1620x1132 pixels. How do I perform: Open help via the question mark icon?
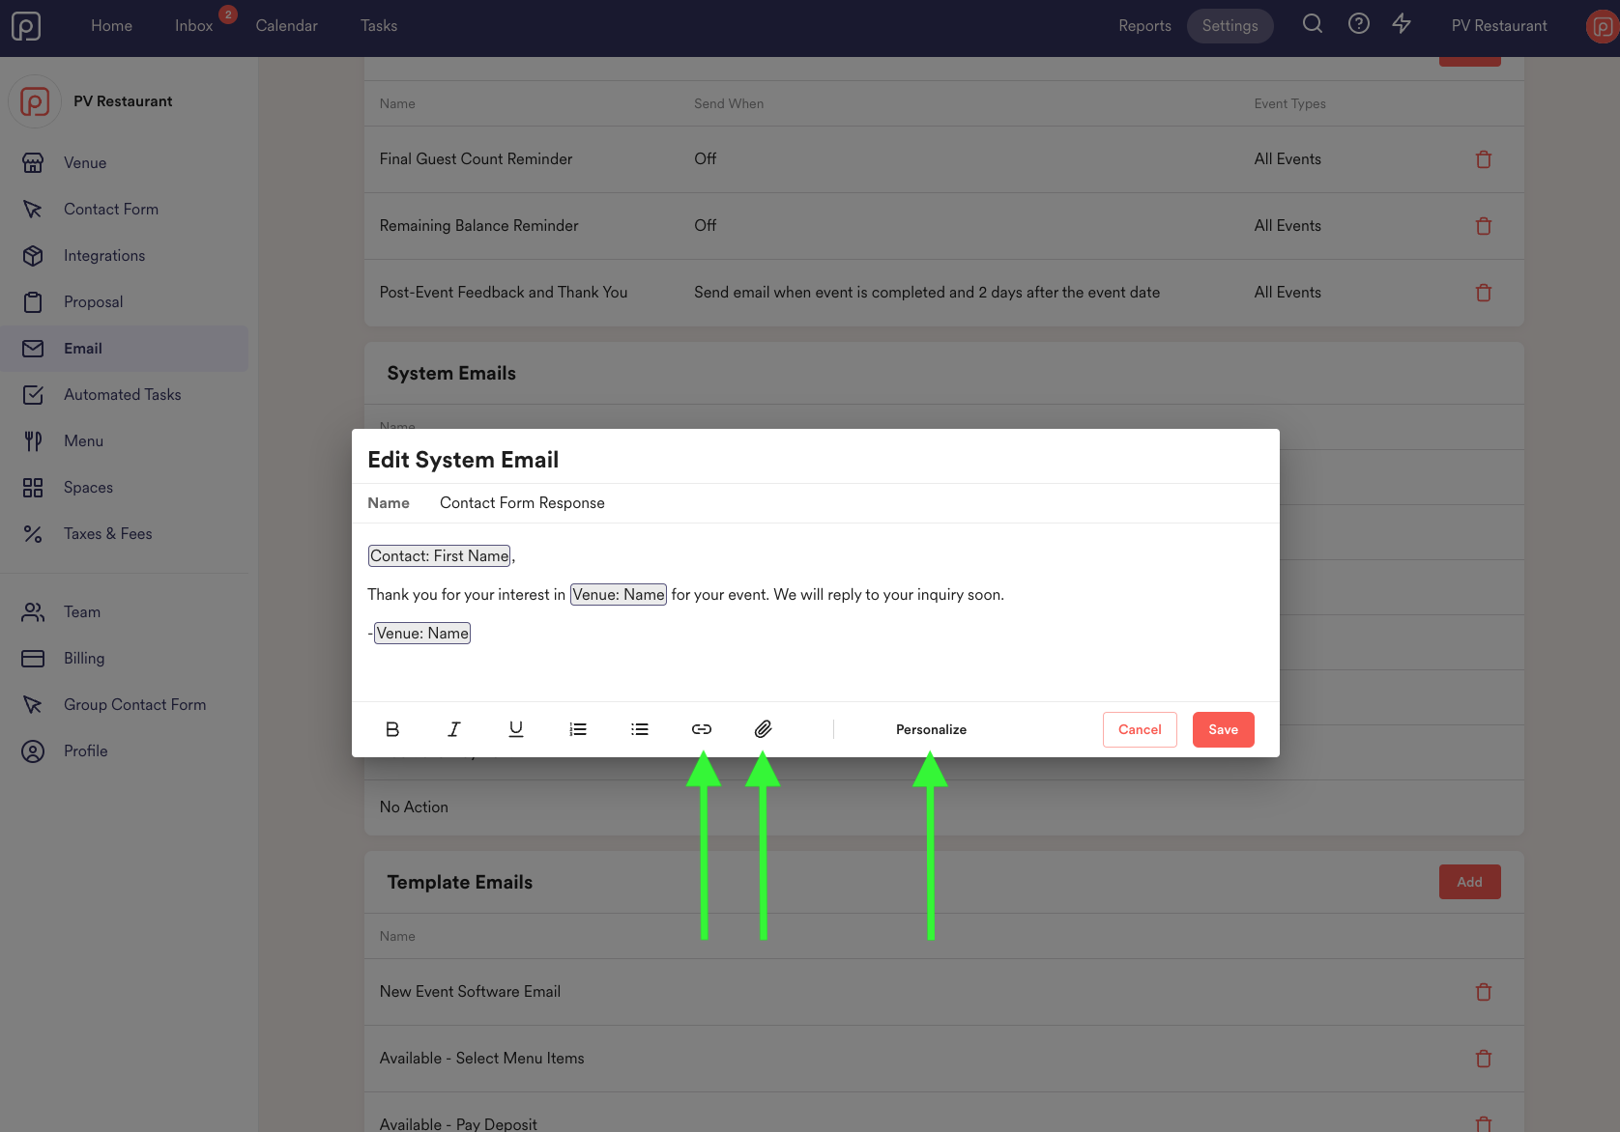coord(1358,23)
